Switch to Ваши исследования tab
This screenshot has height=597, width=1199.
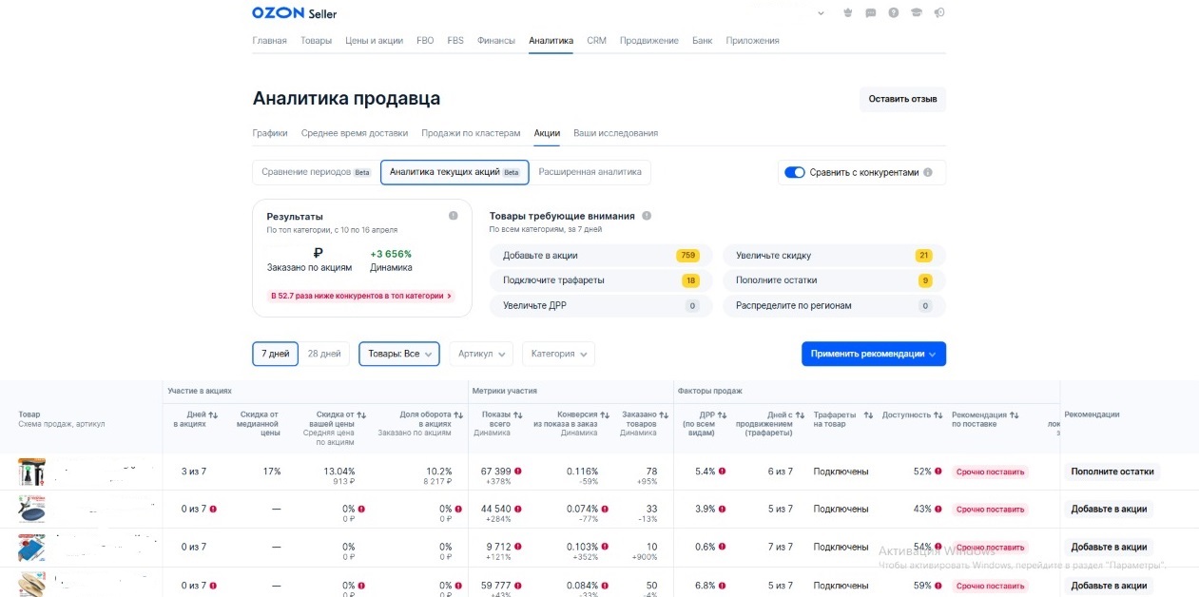616,133
